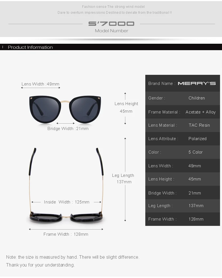
Task: Click the 'Frame Material :' table label
Action: click(164, 112)
